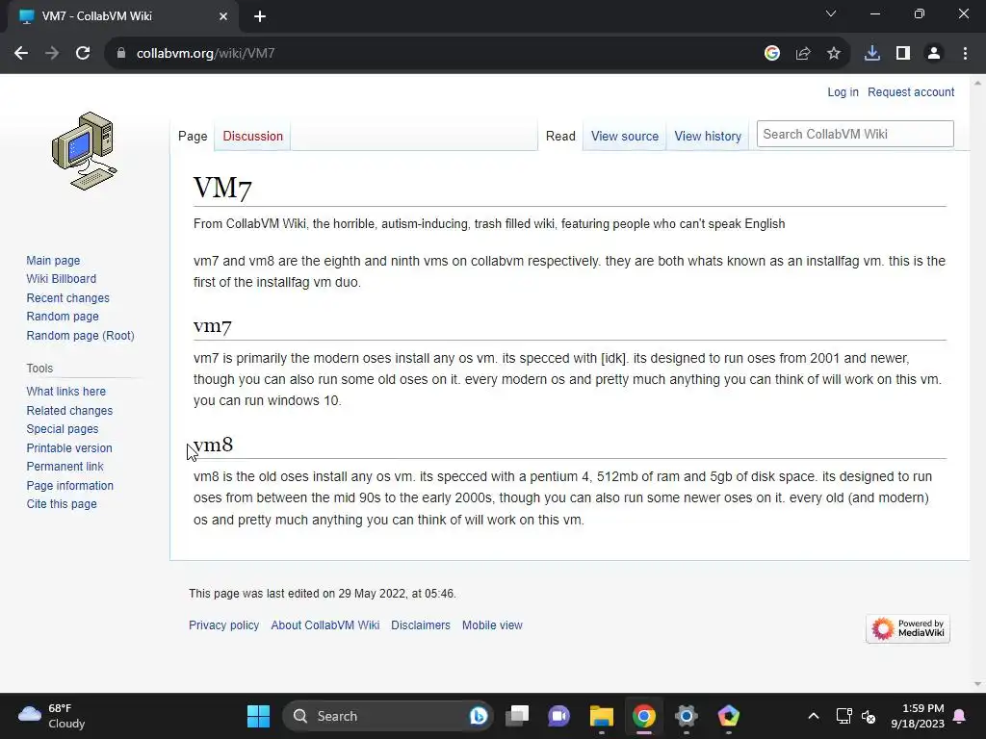
Task: Open Printable version link
Action: pos(69,448)
